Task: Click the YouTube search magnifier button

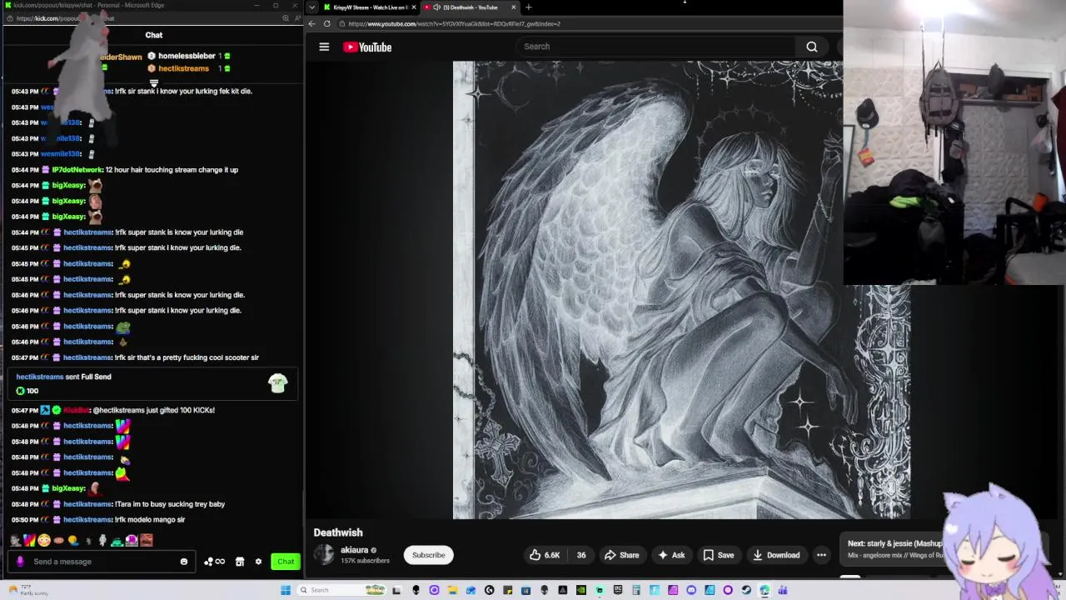Action: pos(811,47)
